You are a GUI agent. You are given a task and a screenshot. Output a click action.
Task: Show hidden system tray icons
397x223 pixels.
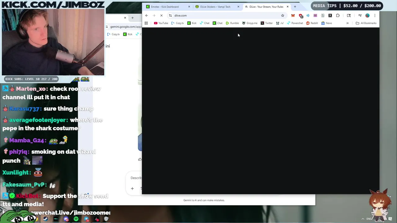point(363,219)
